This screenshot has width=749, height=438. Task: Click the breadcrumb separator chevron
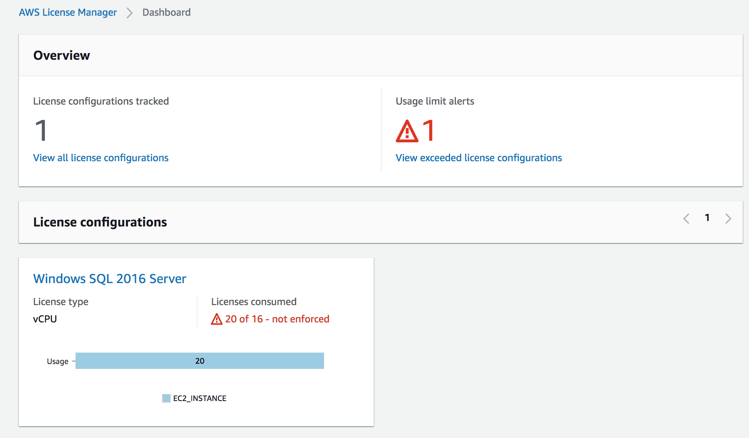tap(129, 13)
